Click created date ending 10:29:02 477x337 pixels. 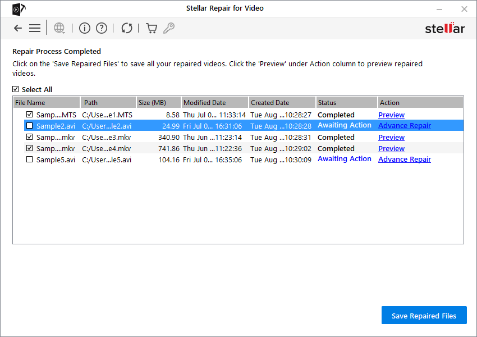281,149
